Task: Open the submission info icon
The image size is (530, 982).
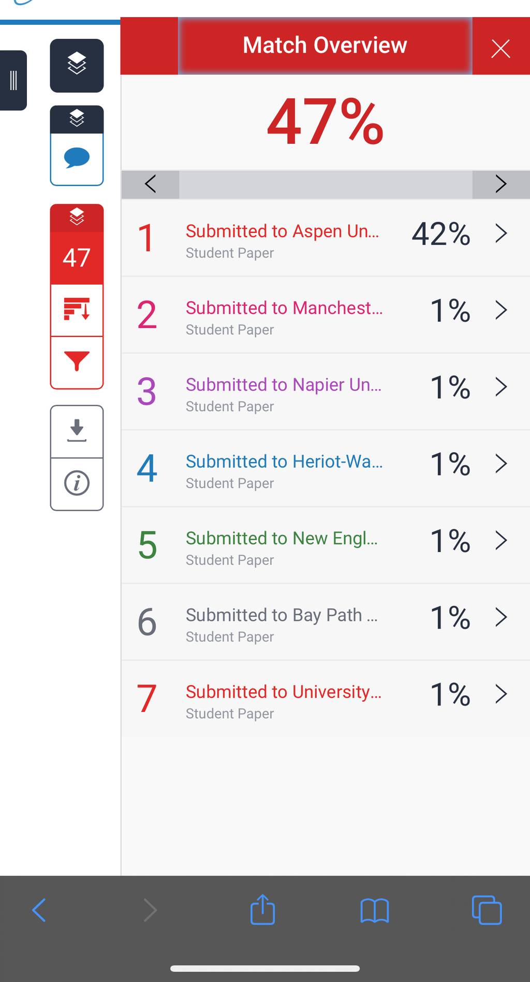Action: coord(77,484)
